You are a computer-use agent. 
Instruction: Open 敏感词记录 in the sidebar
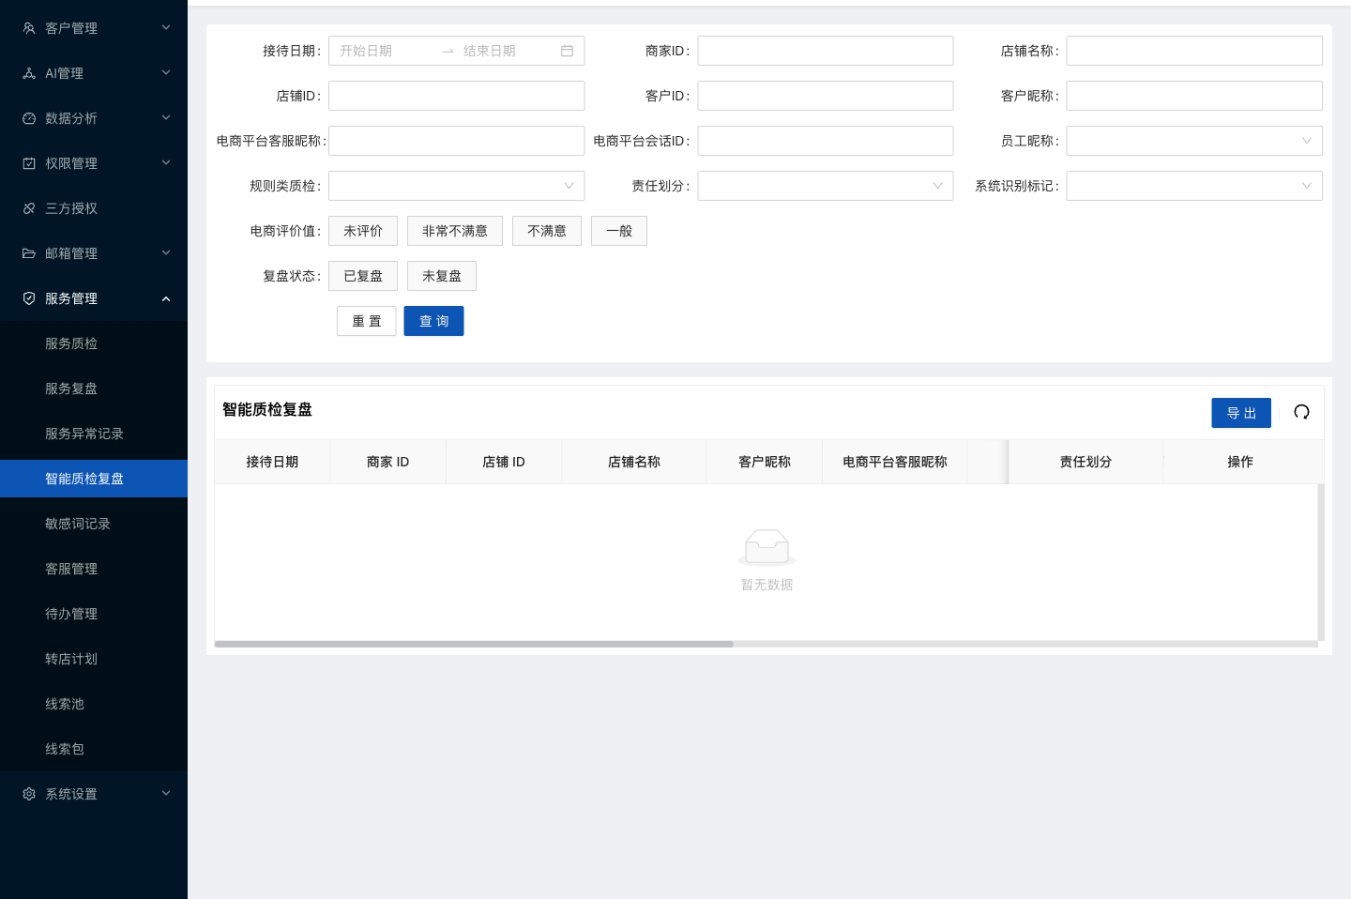point(94,524)
